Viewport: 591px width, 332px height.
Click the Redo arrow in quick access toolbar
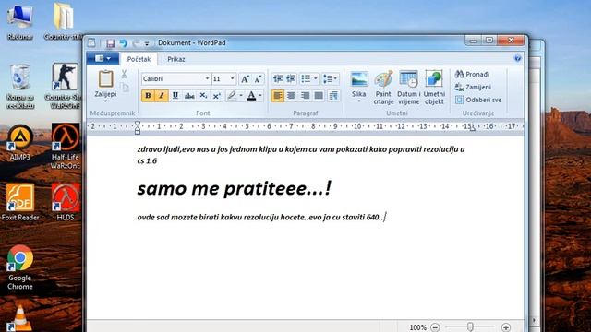coord(136,43)
